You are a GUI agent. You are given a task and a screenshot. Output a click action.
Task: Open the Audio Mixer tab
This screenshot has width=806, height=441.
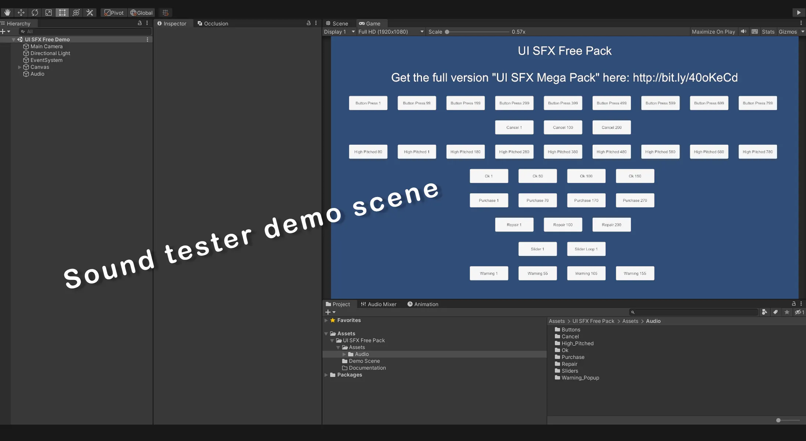[379, 304]
